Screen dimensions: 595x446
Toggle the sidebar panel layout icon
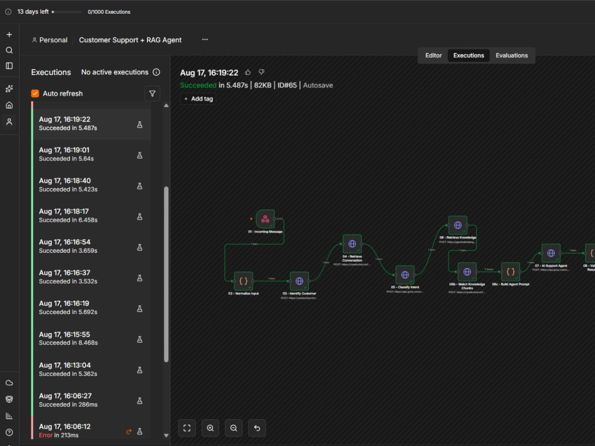(x=9, y=66)
